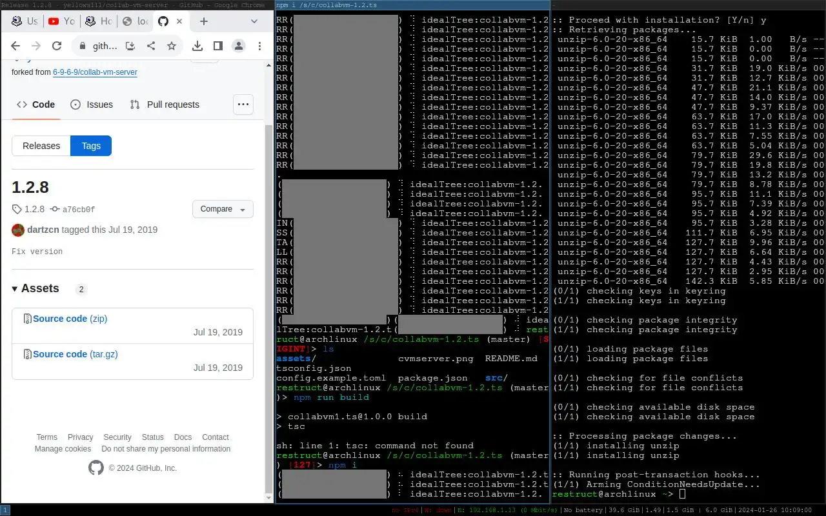Image resolution: width=826 pixels, height=516 pixels.
Task: Click the browser forward arrow
Action: 36,46
